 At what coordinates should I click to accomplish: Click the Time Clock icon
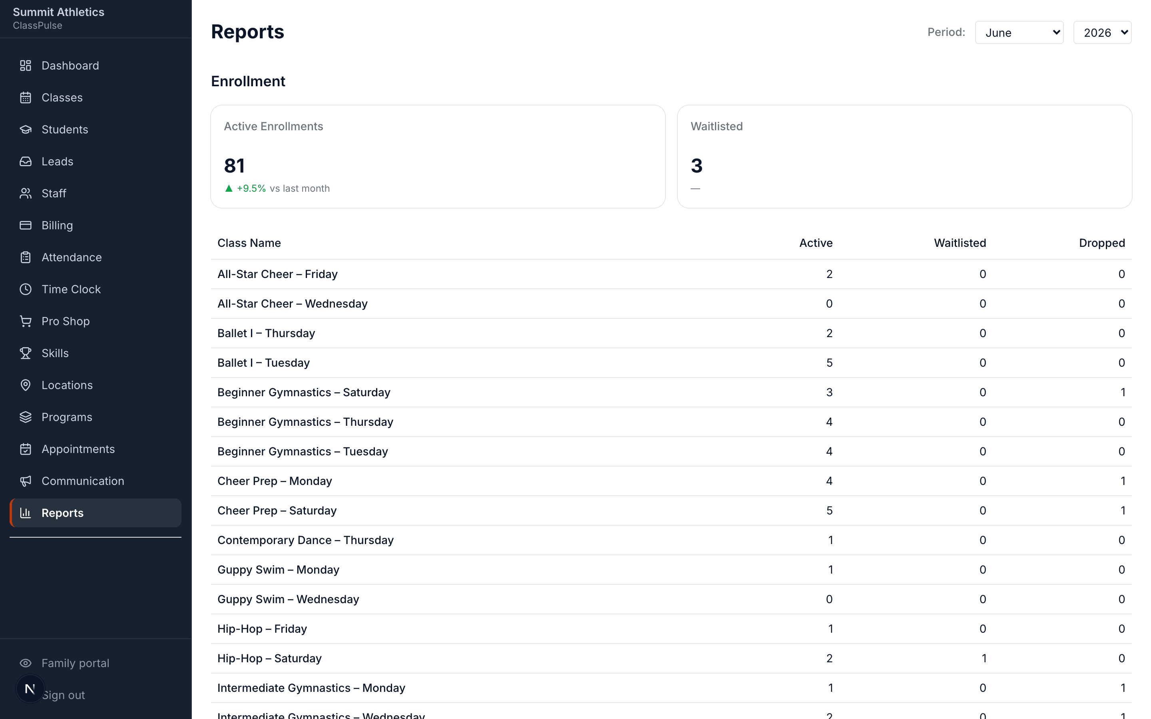(26, 289)
